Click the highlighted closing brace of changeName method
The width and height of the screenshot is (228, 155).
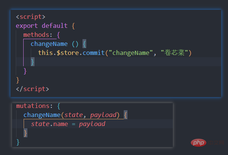[32, 62]
